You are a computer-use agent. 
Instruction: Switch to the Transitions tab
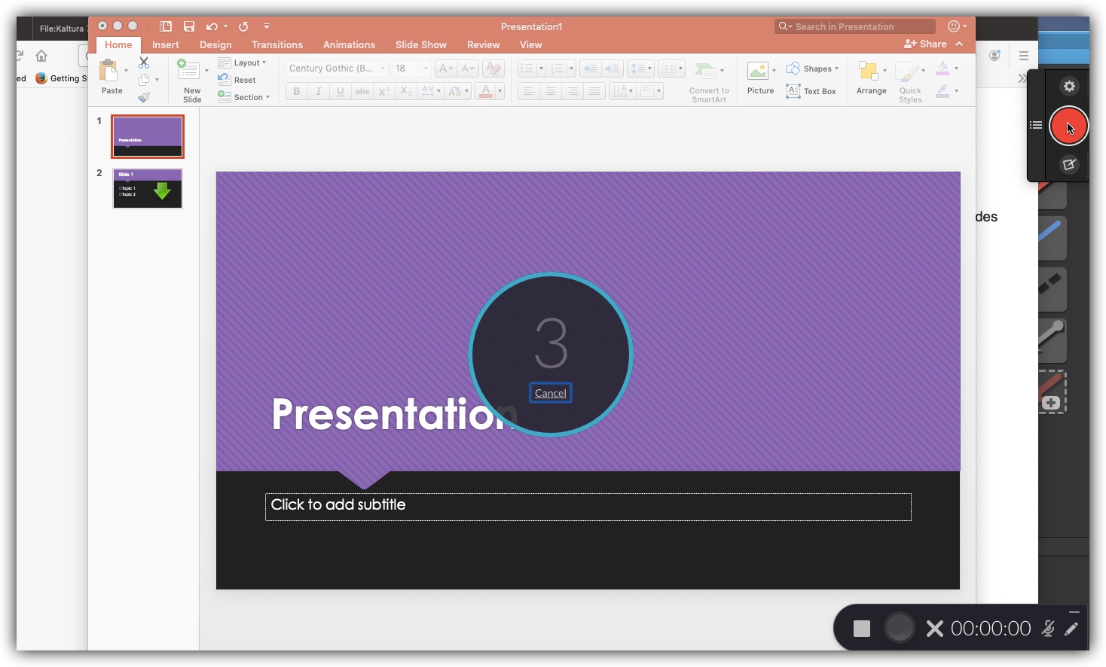[276, 45]
